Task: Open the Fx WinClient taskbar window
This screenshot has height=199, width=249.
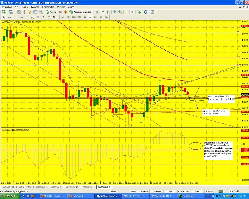Action: pyautogui.click(x=192, y=196)
